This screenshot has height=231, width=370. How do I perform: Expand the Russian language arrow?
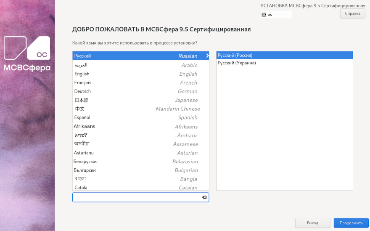(x=207, y=56)
